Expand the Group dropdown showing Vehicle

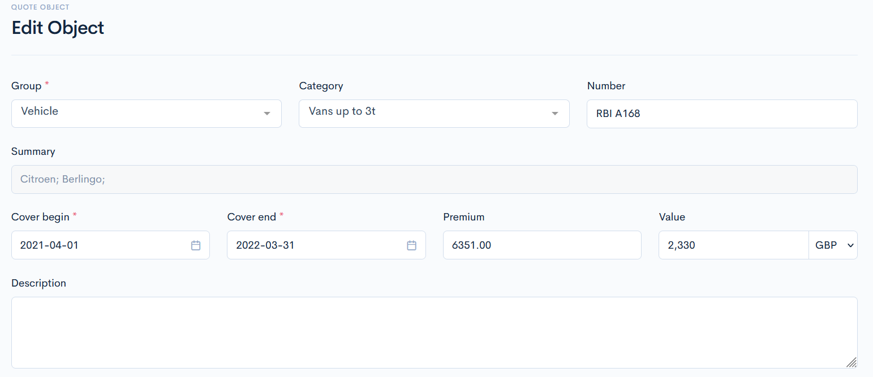[146, 114]
